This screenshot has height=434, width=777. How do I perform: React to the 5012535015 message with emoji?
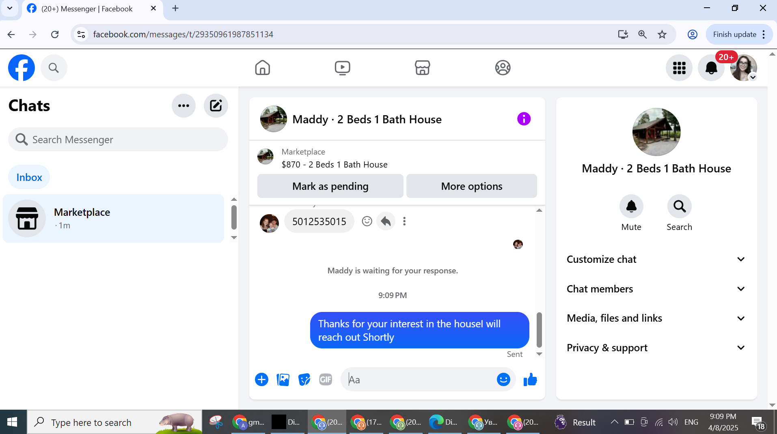tap(367, 221)
